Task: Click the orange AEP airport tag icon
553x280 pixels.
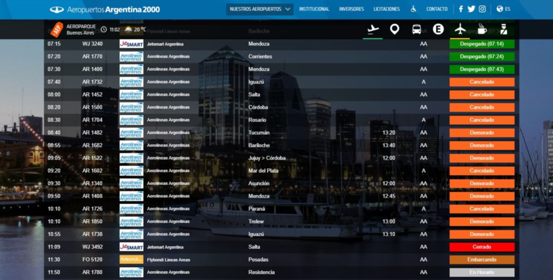Action: 57,29
